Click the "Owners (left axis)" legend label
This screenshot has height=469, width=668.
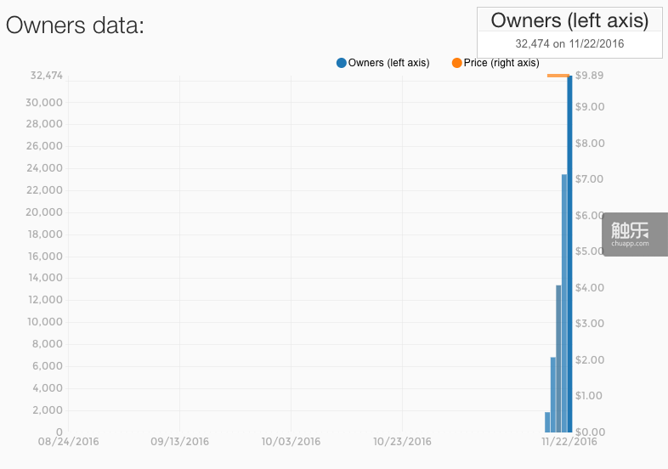389,63
